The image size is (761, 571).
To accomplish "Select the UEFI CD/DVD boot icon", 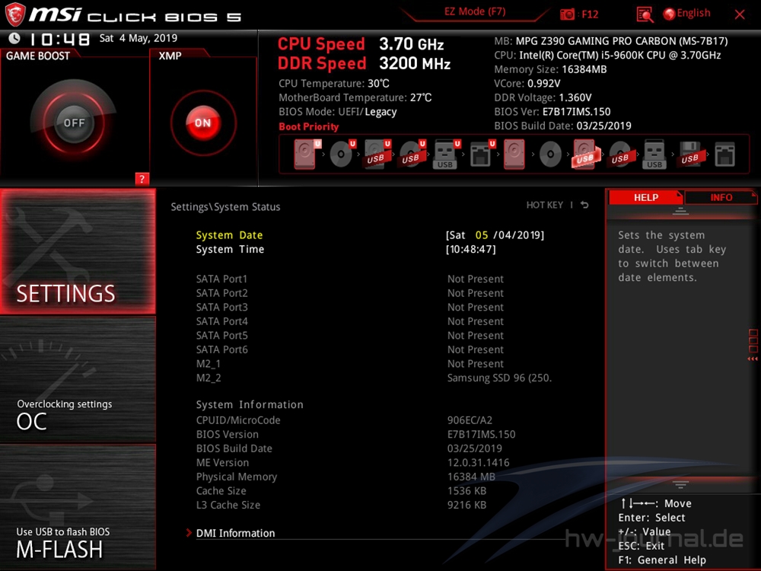I will [342, 155].
